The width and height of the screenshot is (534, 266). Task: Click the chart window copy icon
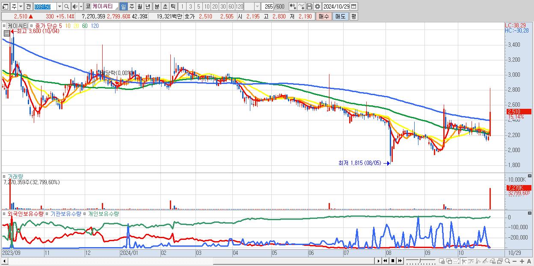[500, 261]
